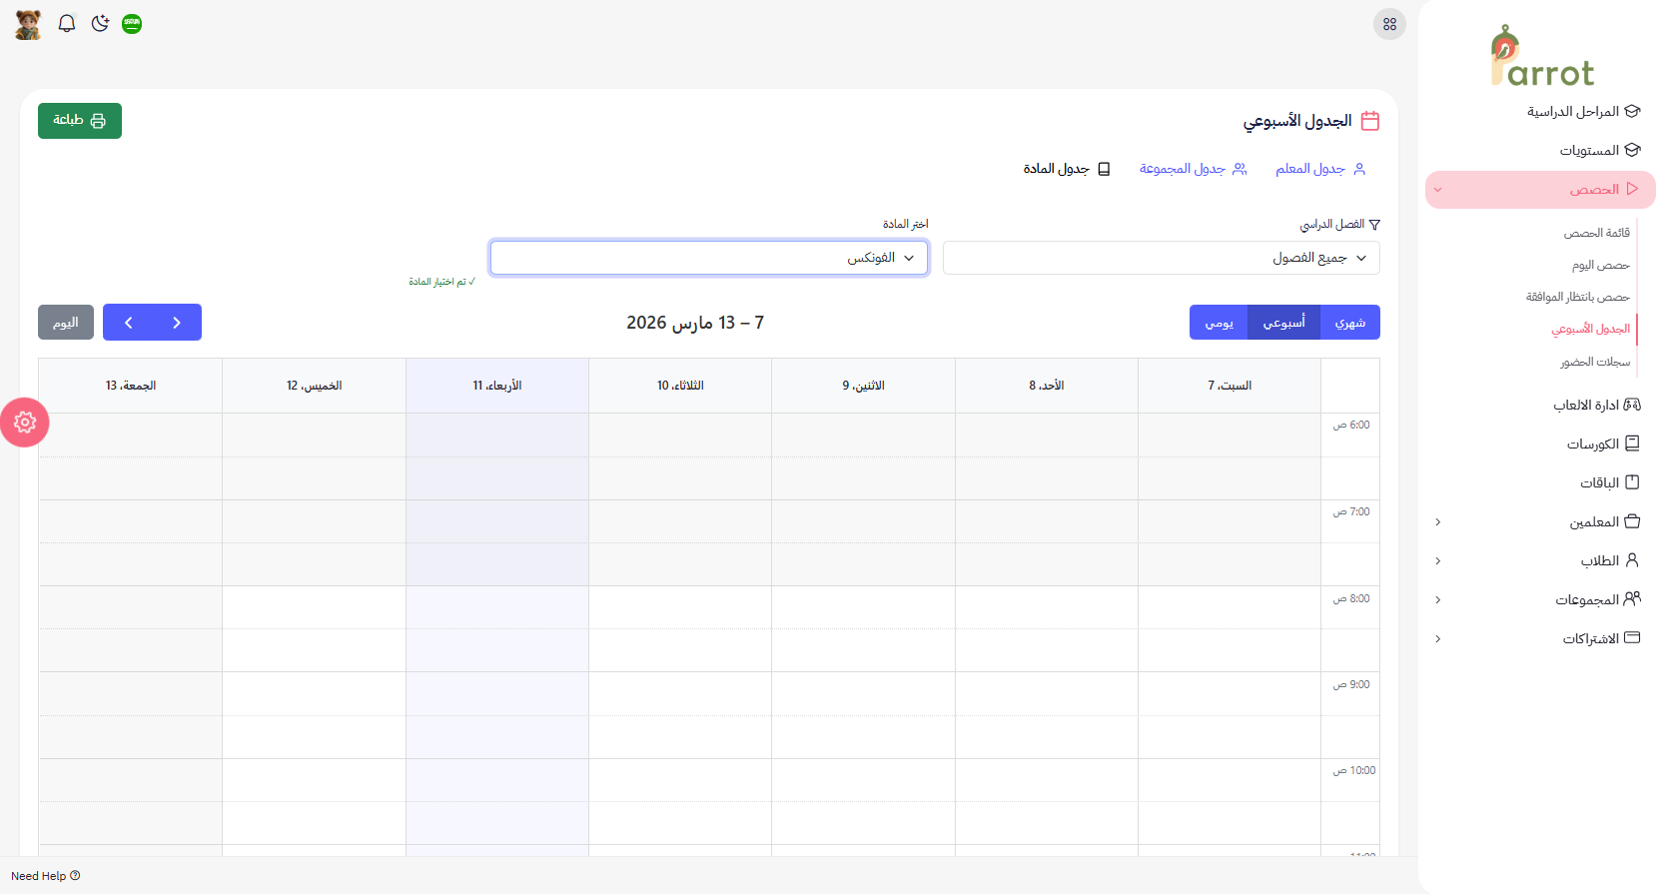Image resolution: width=1662 pixels, height=894 pixels.
Task: Select the جدول المجموعة tab
Action: 1193,169
